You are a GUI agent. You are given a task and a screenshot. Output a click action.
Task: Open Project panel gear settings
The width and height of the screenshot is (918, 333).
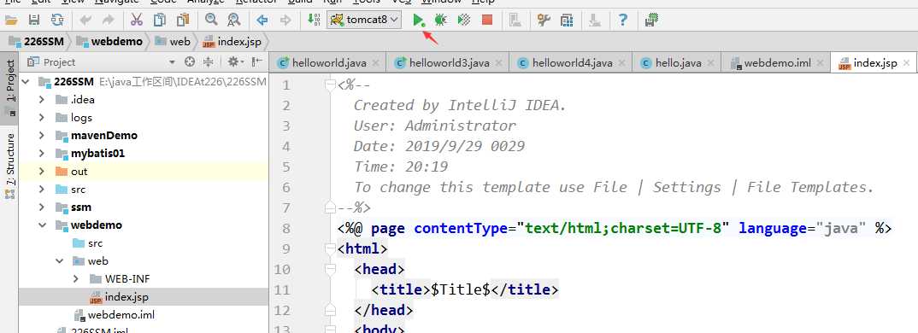tap(235, 62)
